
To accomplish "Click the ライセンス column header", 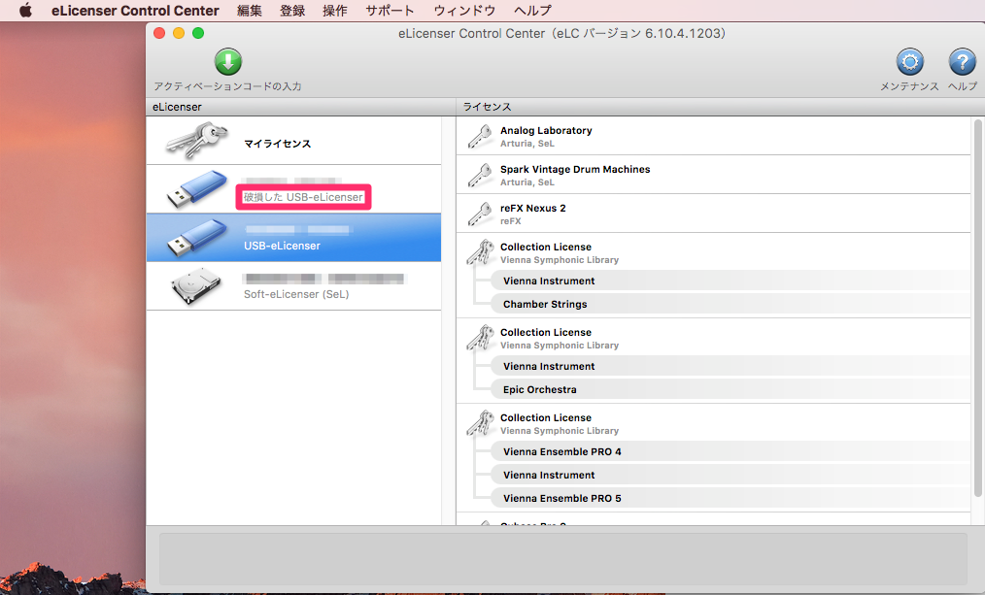I will pos(720,107).
